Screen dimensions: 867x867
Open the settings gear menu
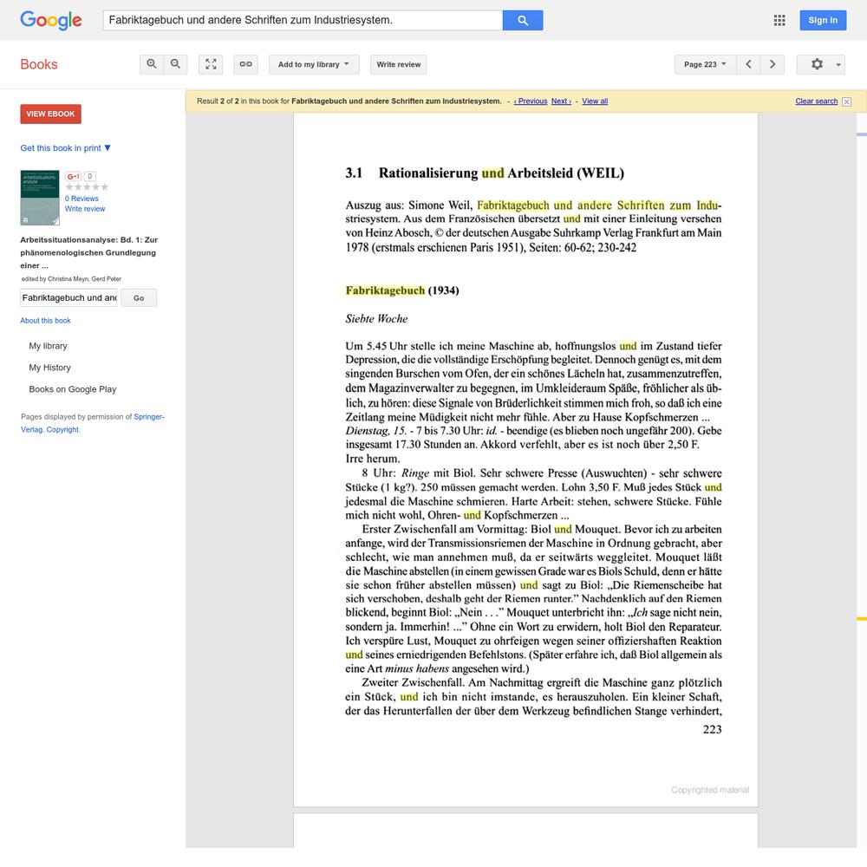pos(821,64)
